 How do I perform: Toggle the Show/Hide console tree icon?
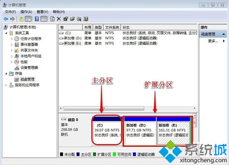(x=28, y=19)
